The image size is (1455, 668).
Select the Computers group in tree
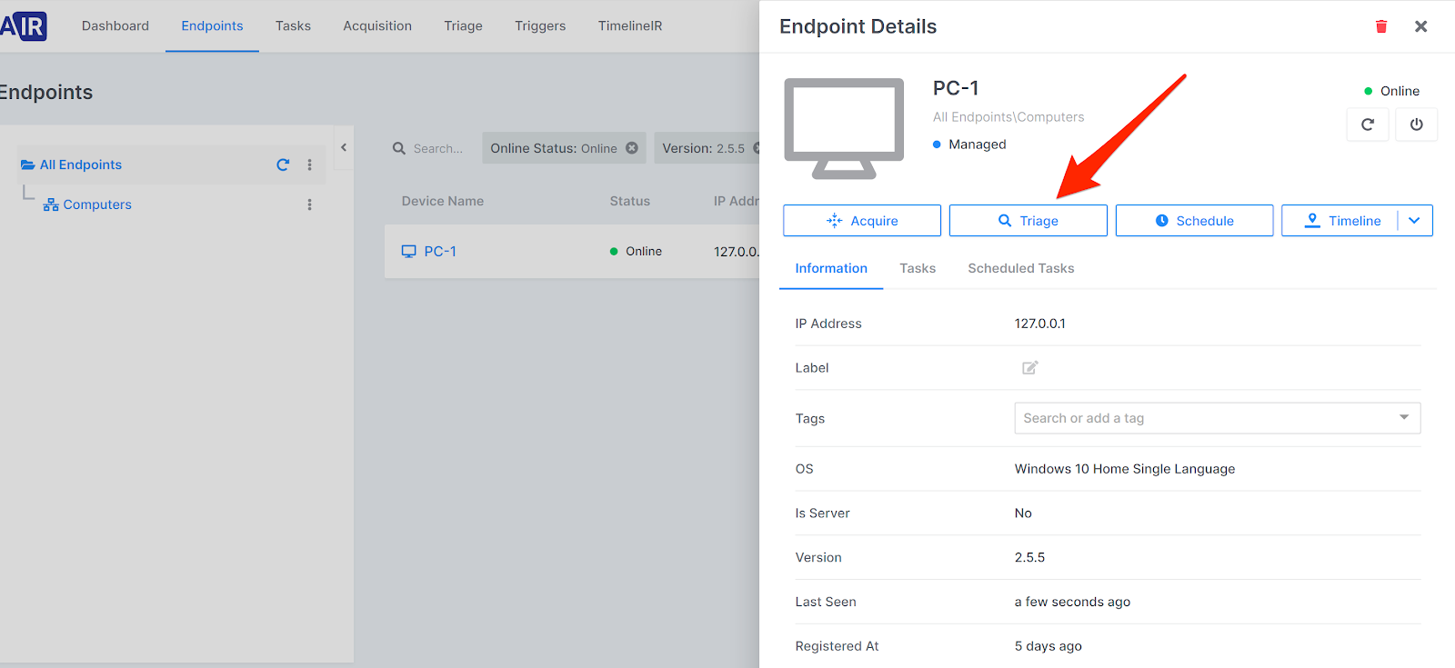tap(96, 204)
